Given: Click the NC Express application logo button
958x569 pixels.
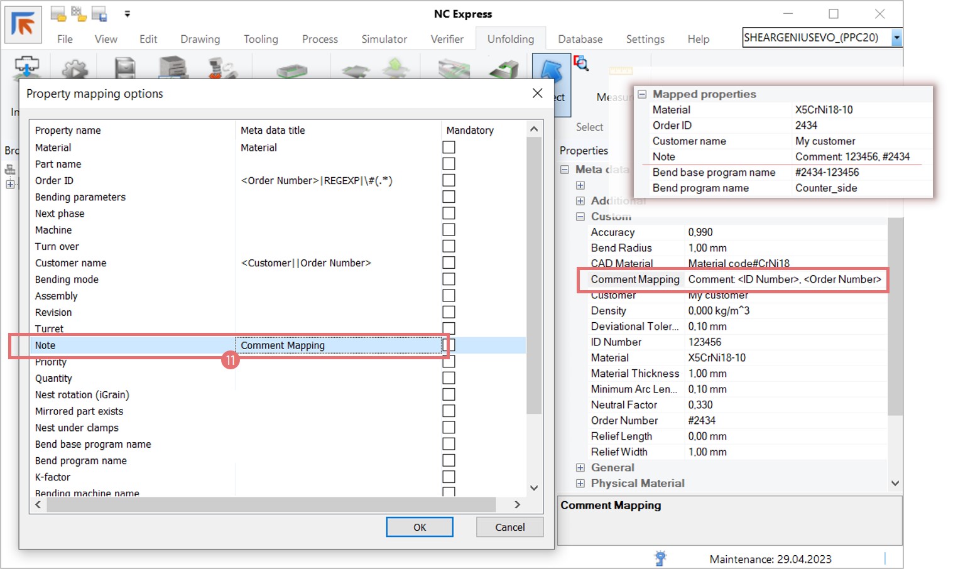Looking at the screenshot, I should [x=23, y=25].
